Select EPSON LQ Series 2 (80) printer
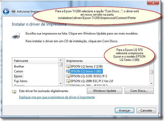Screen dimensions: 166x122 [x=86, y=71]
